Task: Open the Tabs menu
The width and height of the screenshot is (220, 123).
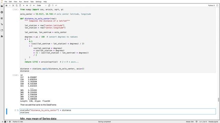Action: click(32, 2)
